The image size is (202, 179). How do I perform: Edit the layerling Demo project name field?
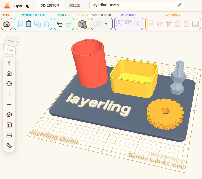[x=137, y=5]
